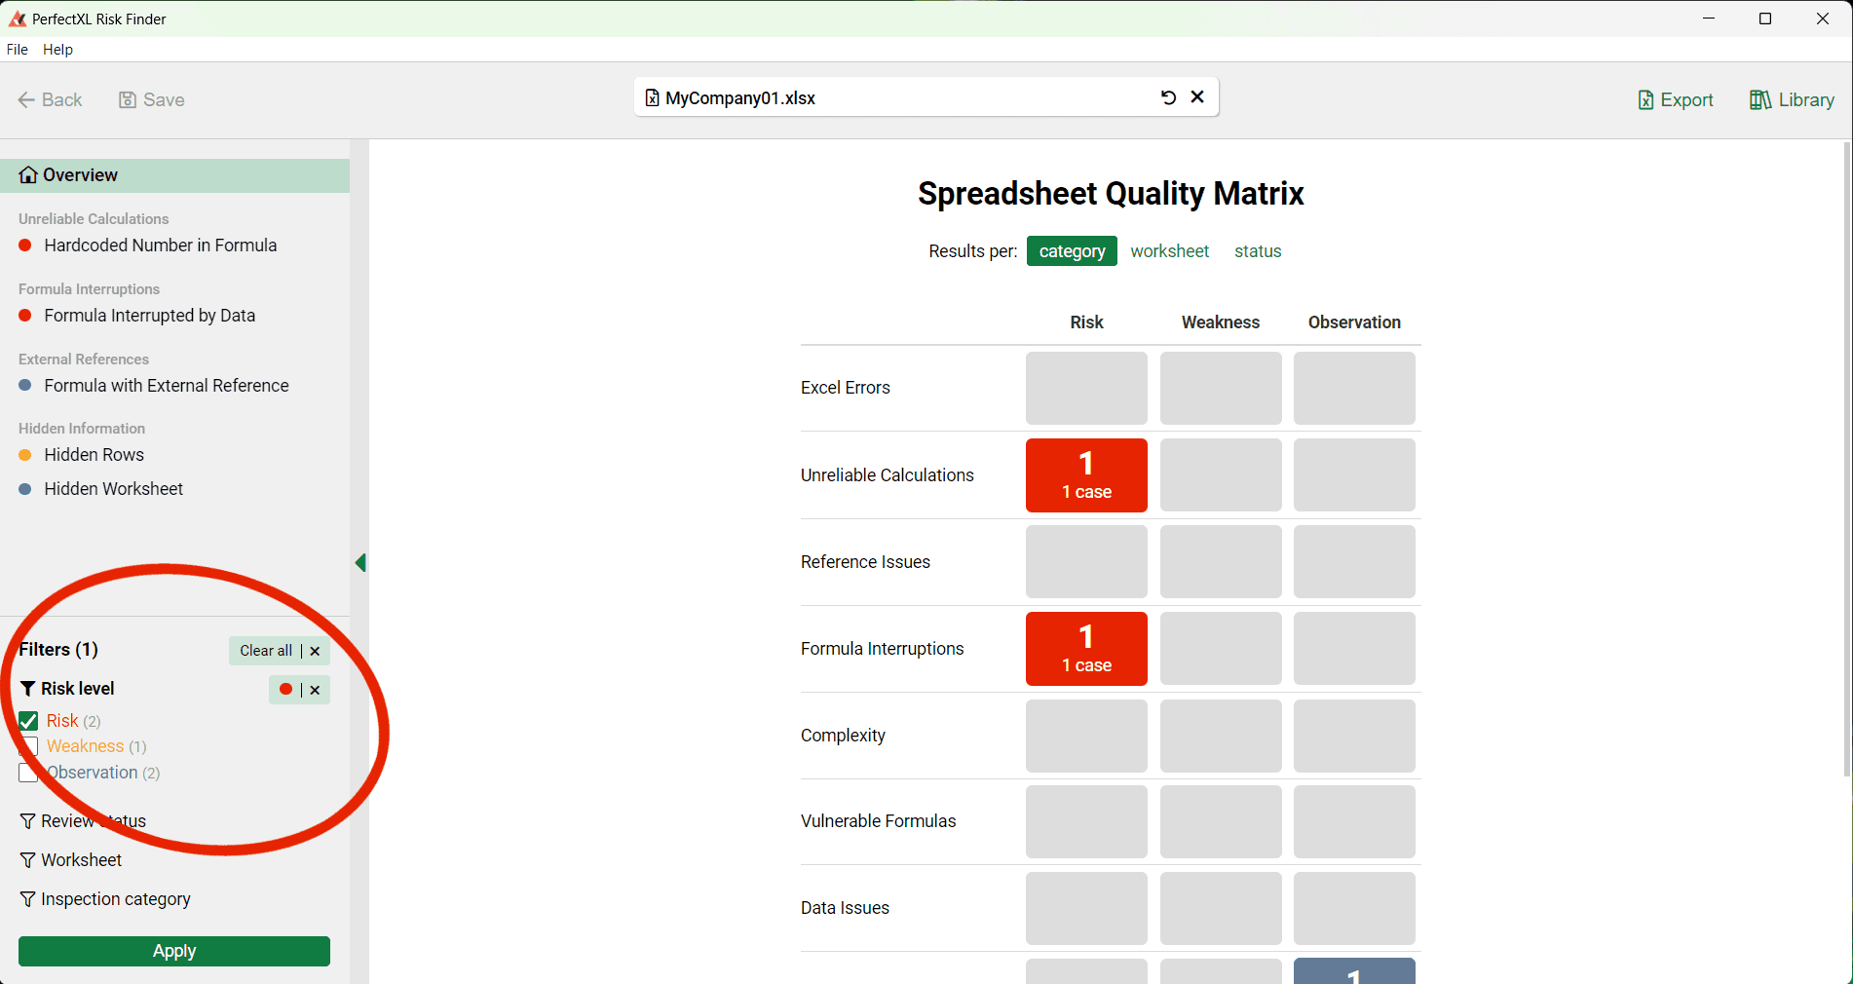Reload MyCompany01.xlsx using the refresh icon
Screen dimensions: 1853x984
[x=1168, y=97]
